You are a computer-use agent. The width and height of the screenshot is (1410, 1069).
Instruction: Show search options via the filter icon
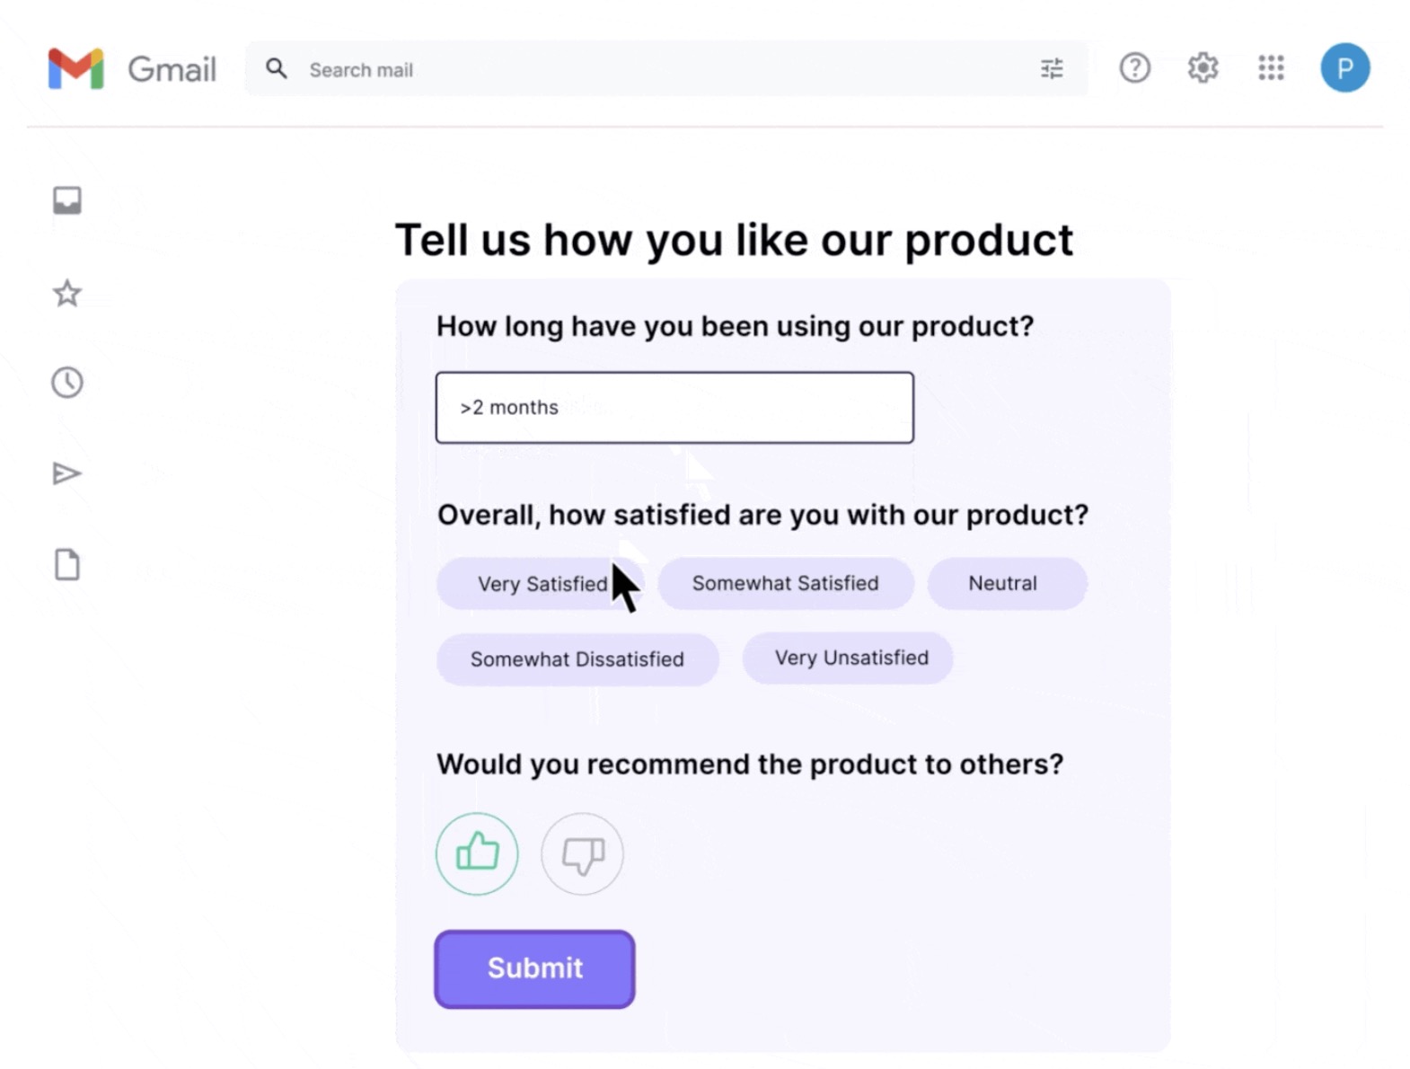1052,69
